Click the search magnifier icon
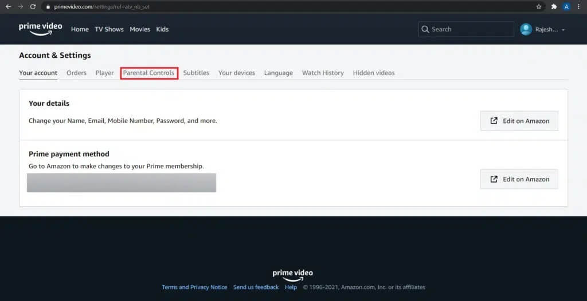 click(425, 29)
